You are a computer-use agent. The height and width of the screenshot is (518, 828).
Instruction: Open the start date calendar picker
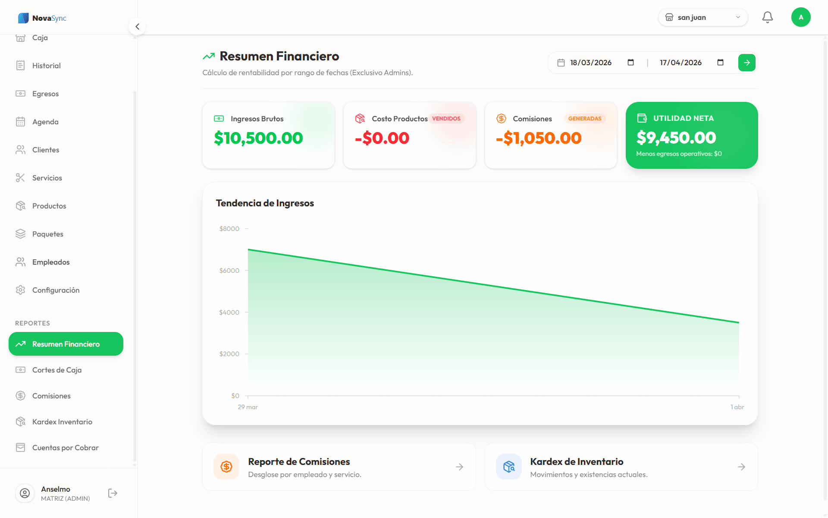pyautogui.click(x=630, y=63)
